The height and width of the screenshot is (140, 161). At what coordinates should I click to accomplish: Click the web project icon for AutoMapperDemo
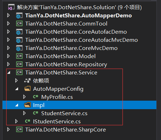point(19,16)
